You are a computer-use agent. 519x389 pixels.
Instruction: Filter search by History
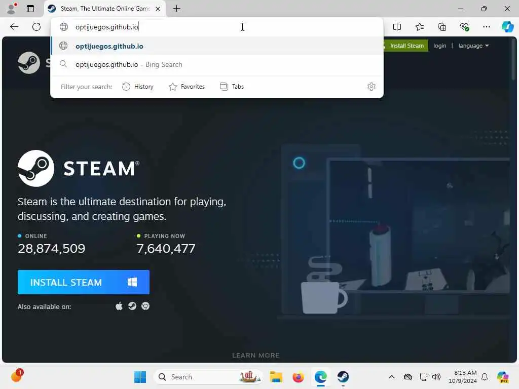[138, 87]
